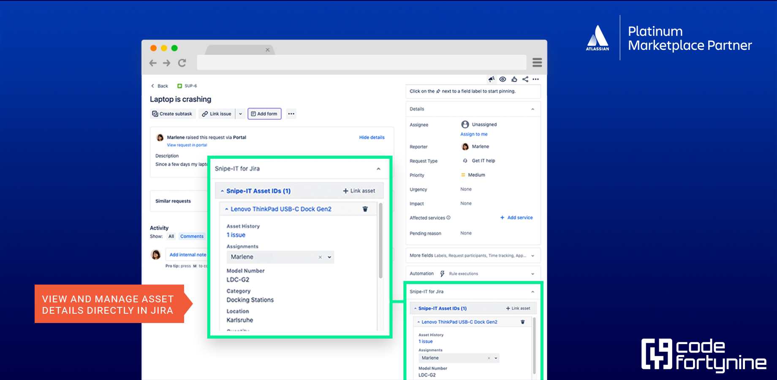The height and width of the screenshot is (380, 777).
Task: Collapse Snipe-IT Asset IDs (1) in enlarged panel
Action: pyautogui.click(x=222, y=191)
